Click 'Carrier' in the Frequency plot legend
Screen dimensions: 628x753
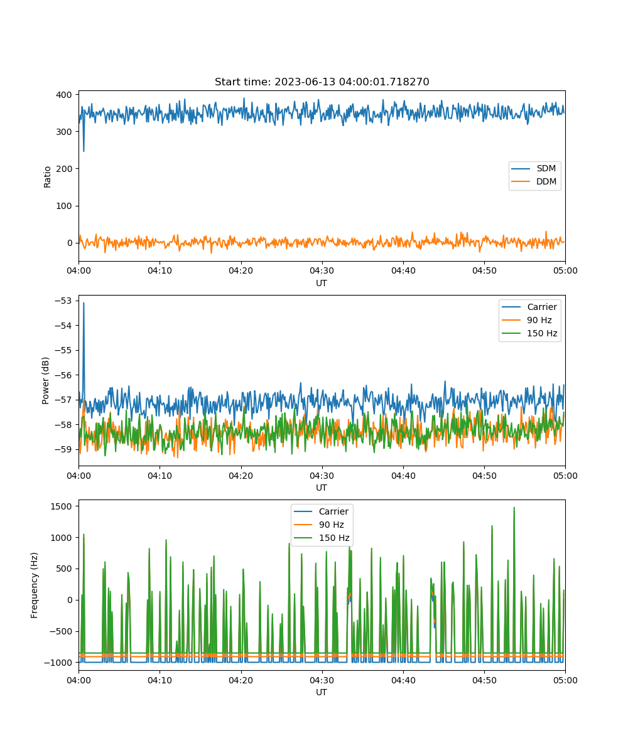(x=333, y=511)
